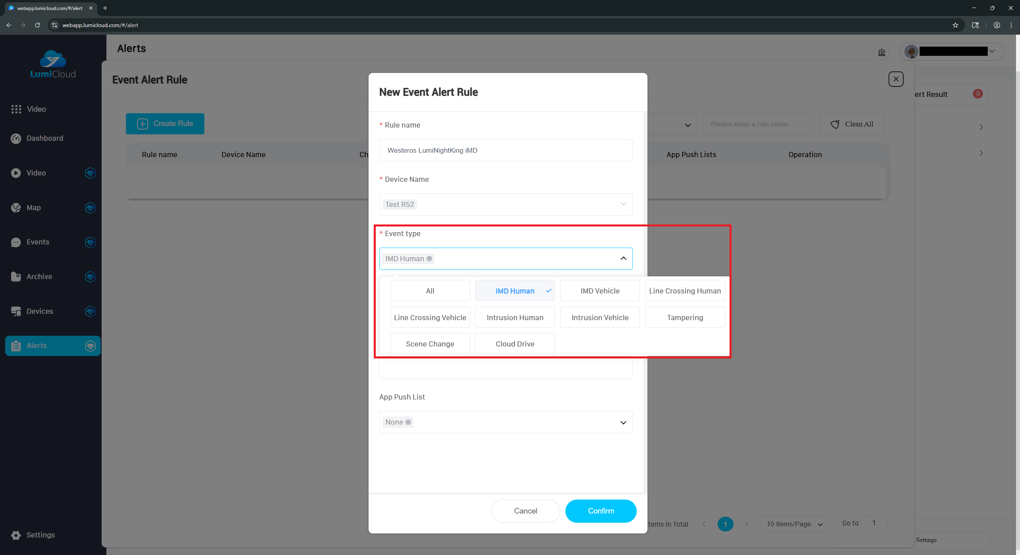Bookmark this page with star icon

coord(955,25)
